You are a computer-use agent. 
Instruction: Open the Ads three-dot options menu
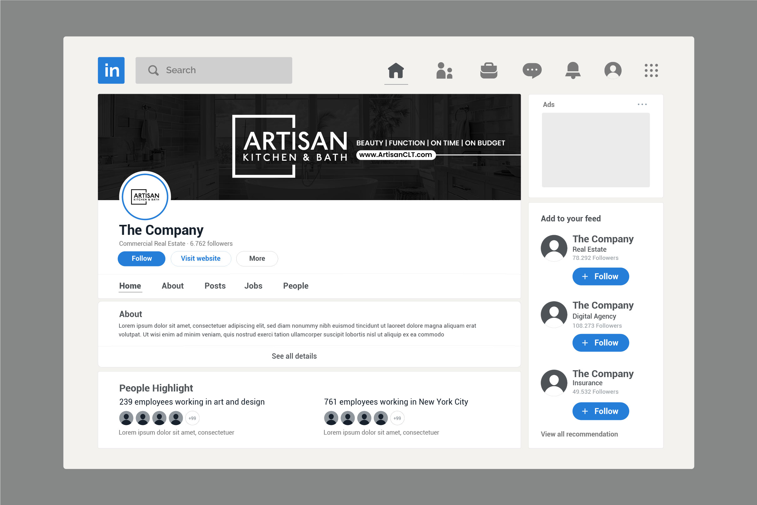642,104
